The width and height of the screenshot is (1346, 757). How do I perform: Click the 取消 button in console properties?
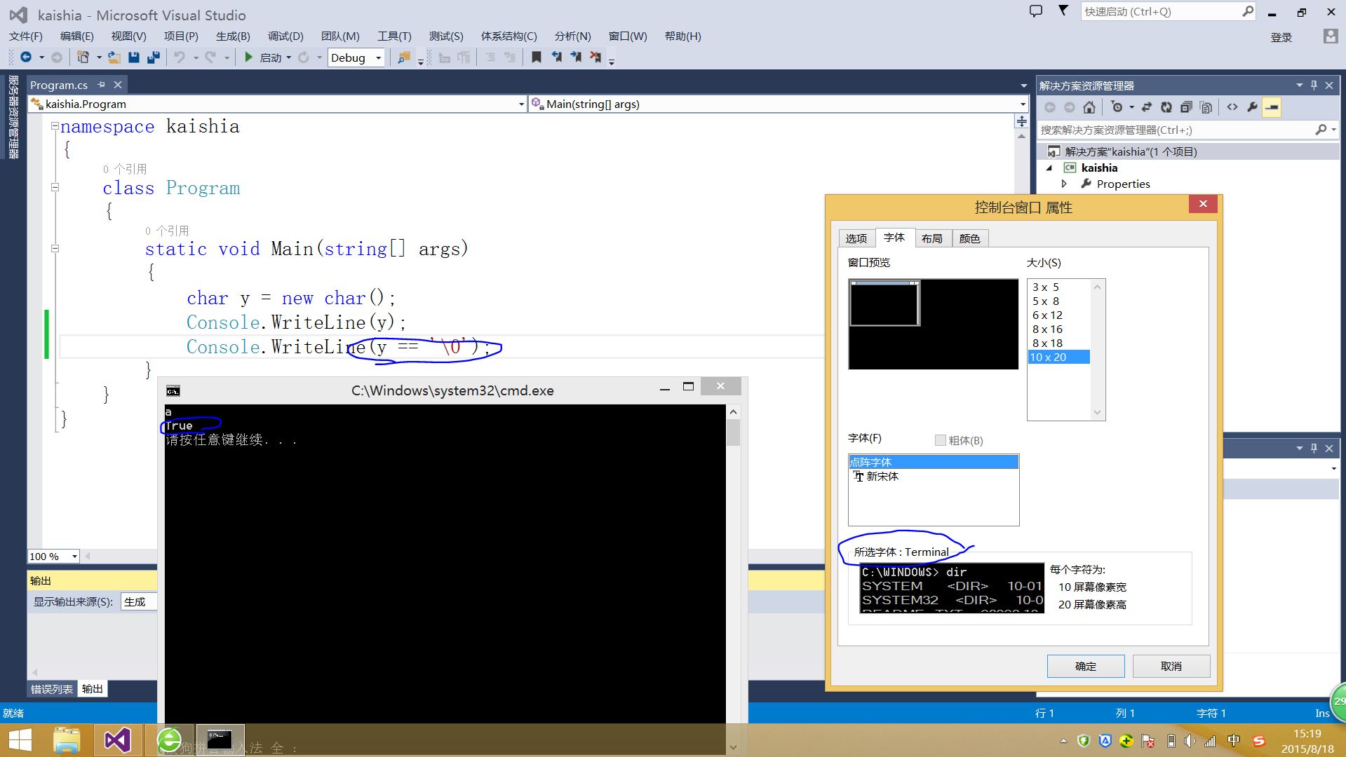point(1171,666)
